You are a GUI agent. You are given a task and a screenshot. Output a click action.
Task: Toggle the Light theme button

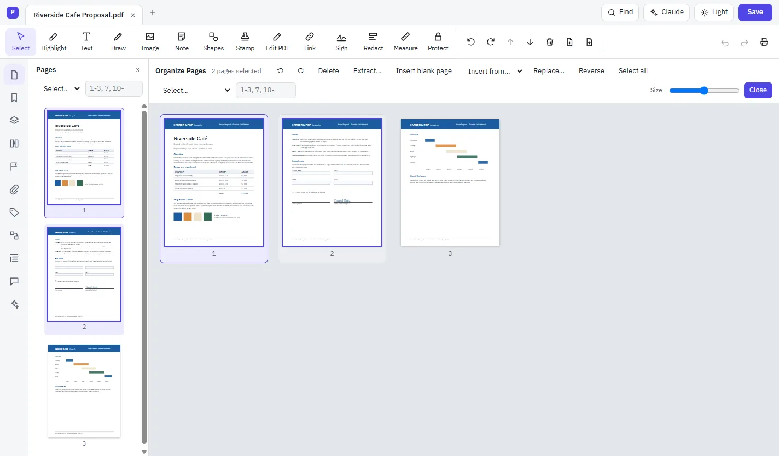click(714, 12)
